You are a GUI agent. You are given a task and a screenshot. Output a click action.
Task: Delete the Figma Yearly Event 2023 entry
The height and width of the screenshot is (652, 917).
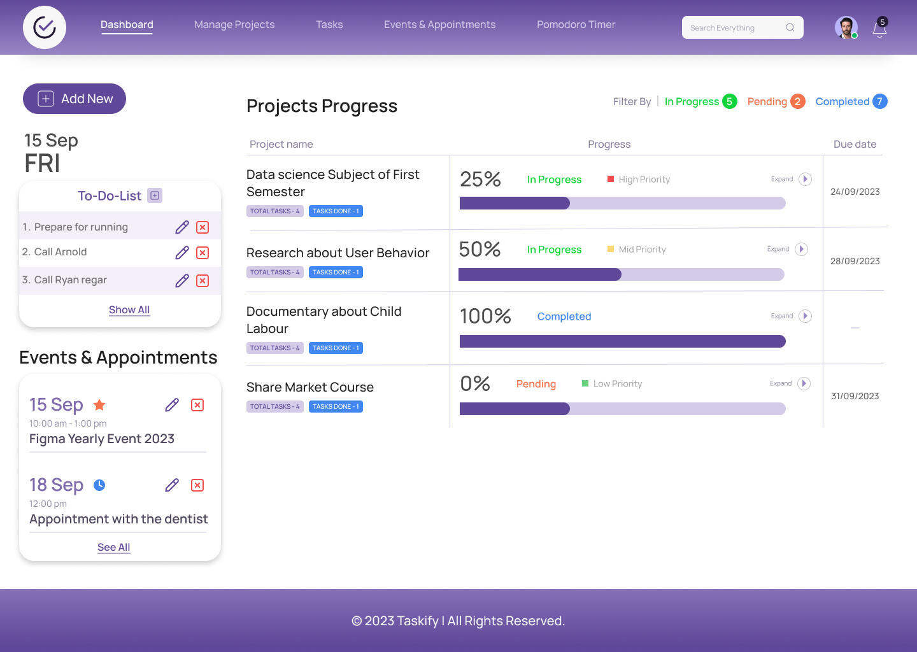click(197, 405)
